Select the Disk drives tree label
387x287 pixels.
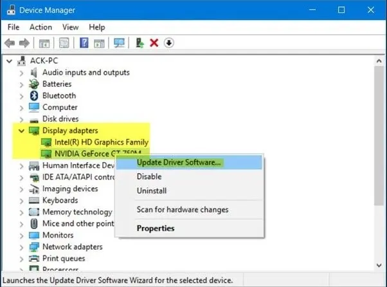click(x=60, y=119)
